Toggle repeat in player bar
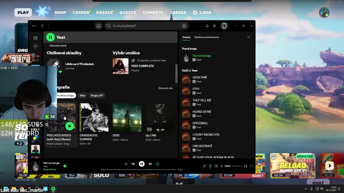The image size is (344, 193). [x=157, y=164]
